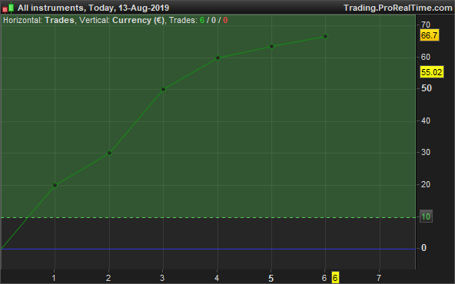
Task: Click the Vertical 'Currency (€)' setting
Action: 138,20
